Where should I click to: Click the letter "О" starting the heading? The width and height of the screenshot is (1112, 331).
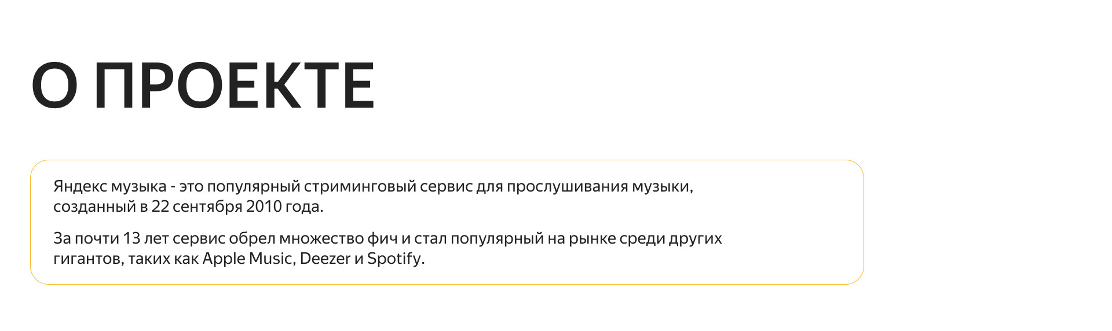pyautogui.click(x=54, y=86)
